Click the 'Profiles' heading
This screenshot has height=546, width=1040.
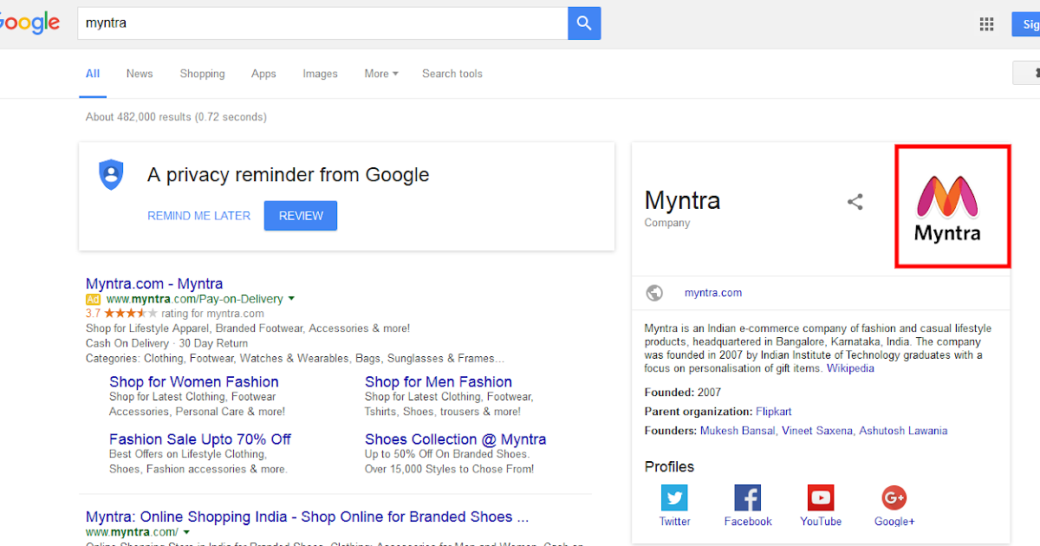coord(669,467)
